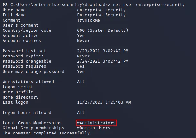The height and width of the screenshot is (138, 196).
Task: Click the Account expires Never value
Action: click(x=83, y=41)
